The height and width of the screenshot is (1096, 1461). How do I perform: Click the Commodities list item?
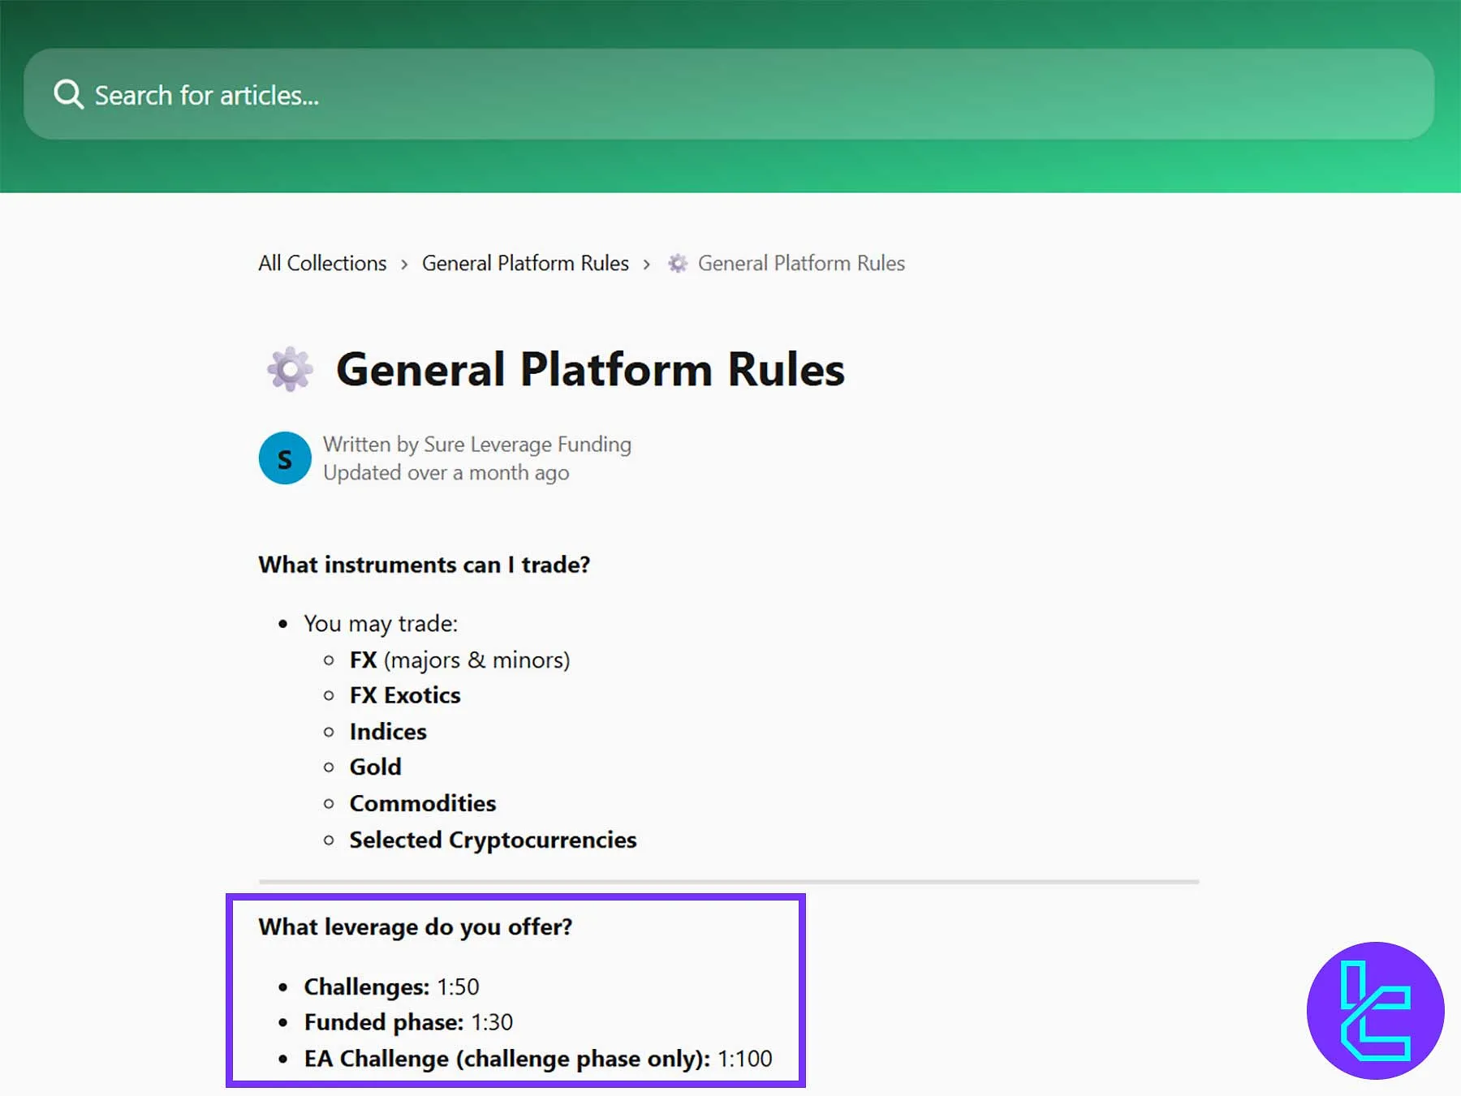click(422, 803)
